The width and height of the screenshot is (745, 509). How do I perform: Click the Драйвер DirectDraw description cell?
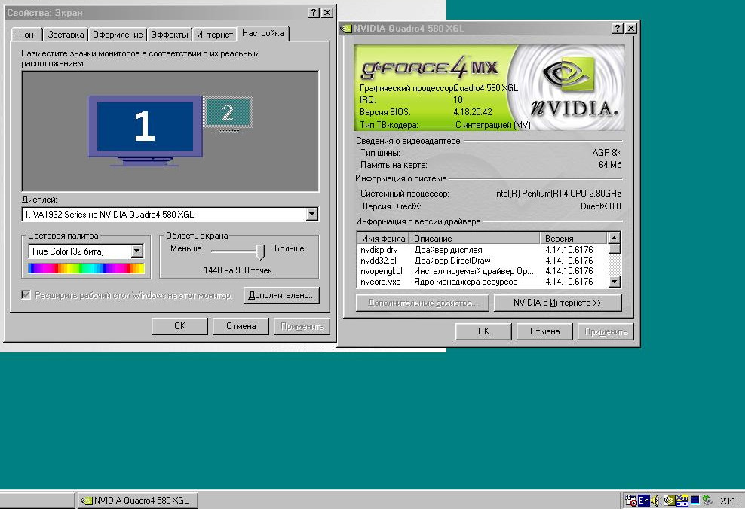pyautogui.click(x=452, y=261)
